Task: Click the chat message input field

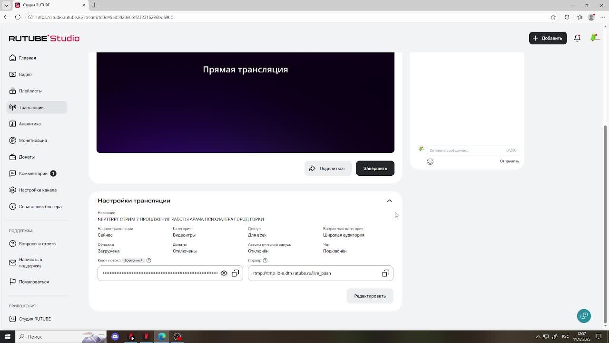Action: click(x=466, y=150)
